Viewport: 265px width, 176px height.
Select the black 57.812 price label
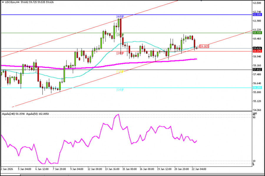point(257,69)
